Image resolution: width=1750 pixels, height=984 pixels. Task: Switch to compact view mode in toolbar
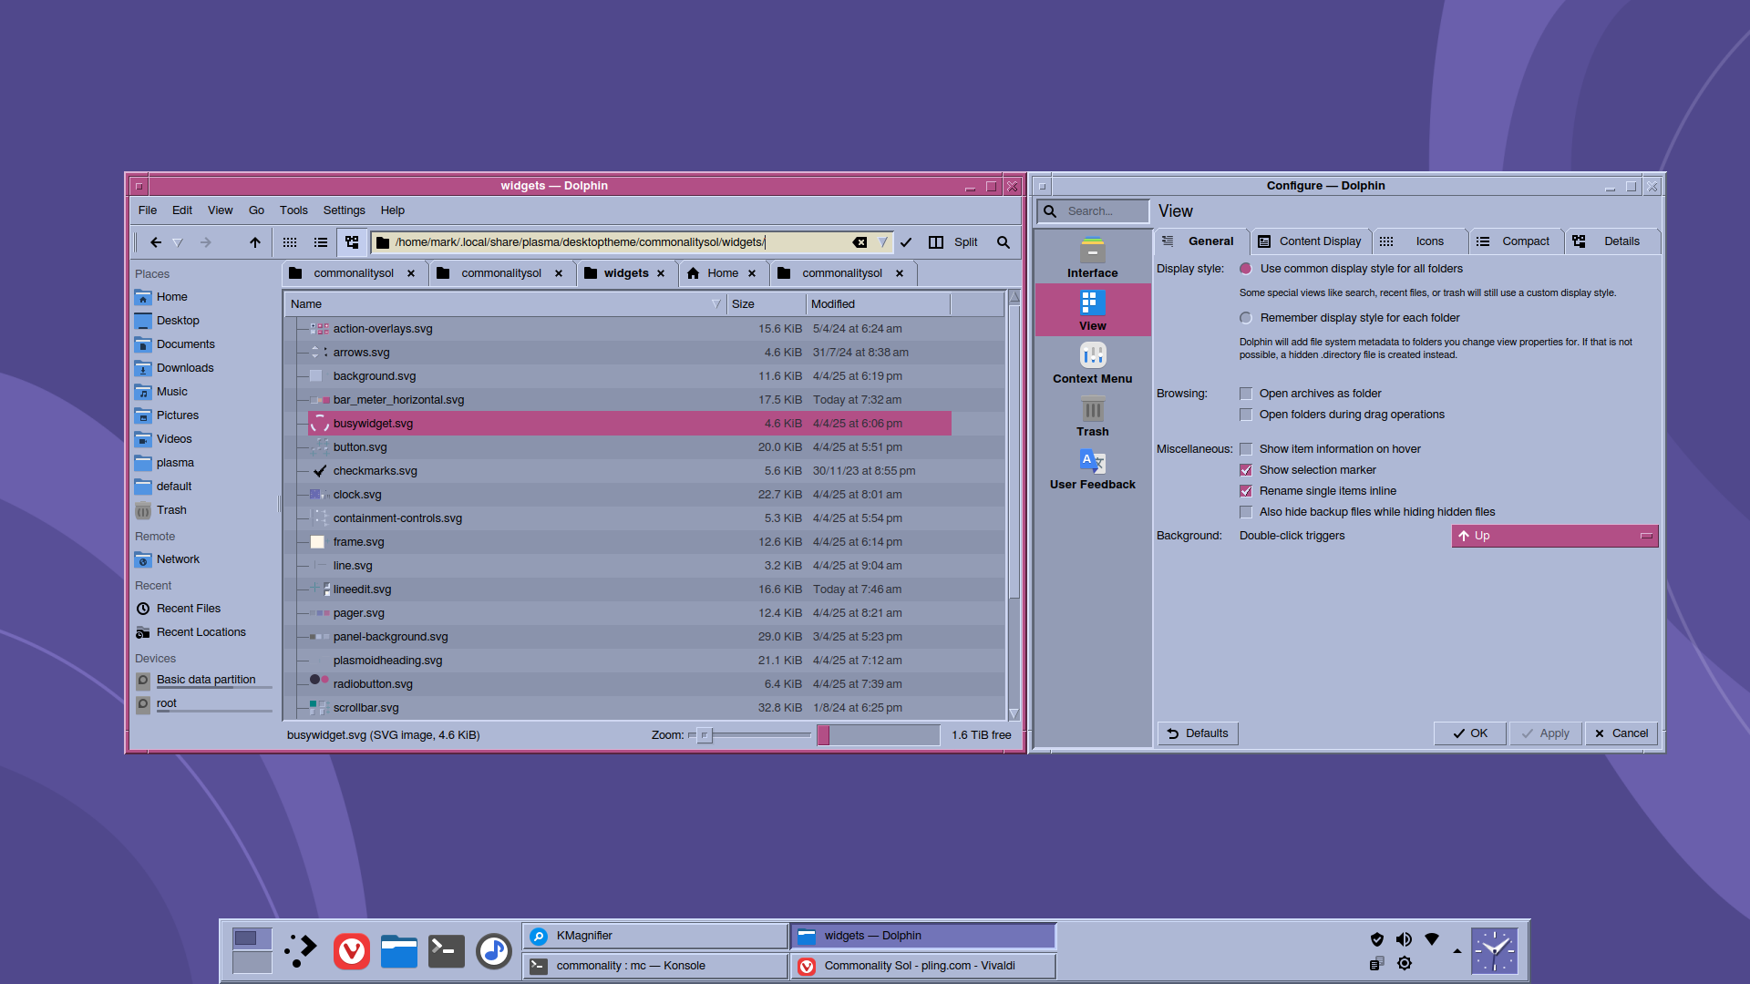click(x=321, y=242)
